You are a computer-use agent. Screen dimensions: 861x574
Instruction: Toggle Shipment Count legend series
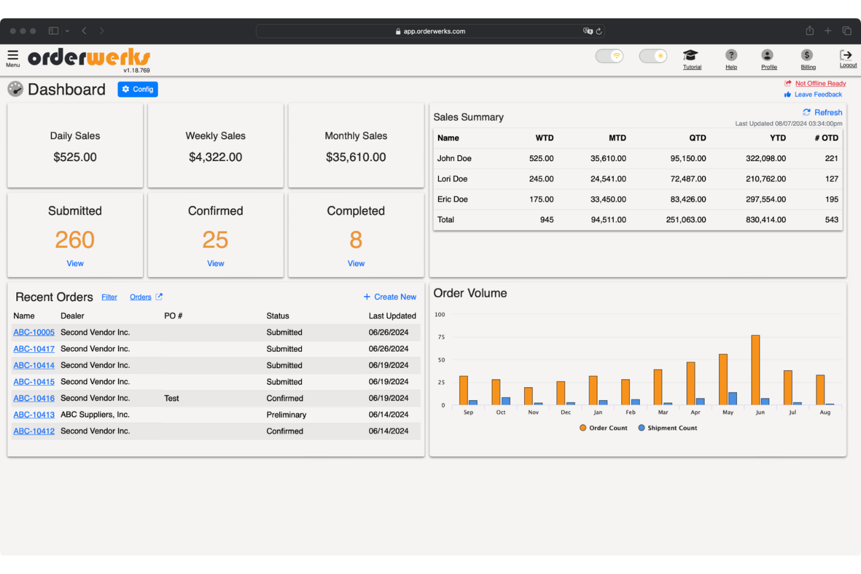coord(667,428)
